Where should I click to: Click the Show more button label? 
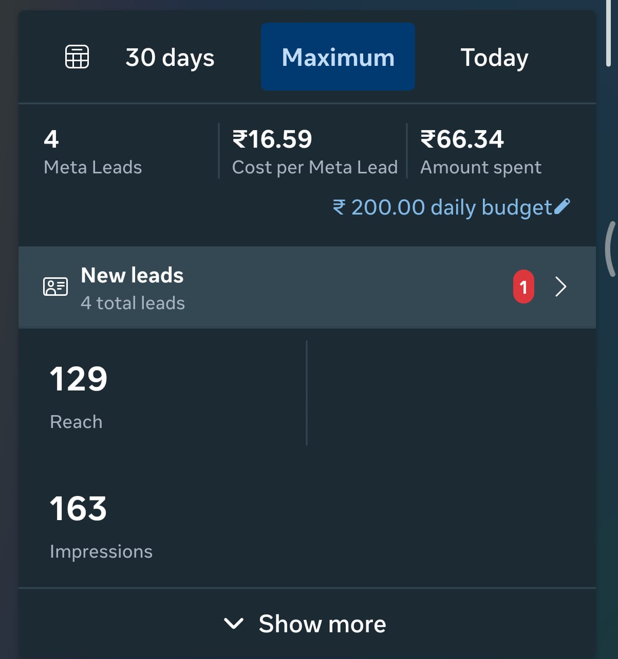tap(322, 624)
